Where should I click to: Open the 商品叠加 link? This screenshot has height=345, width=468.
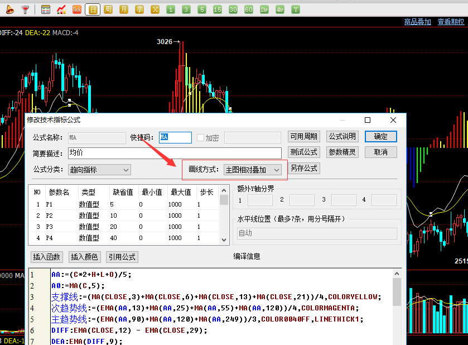418,22
